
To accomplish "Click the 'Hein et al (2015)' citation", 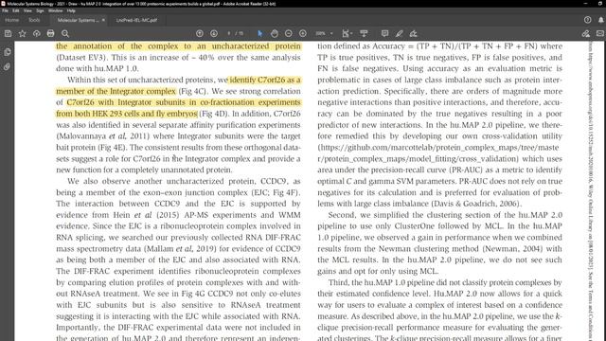I will 147,215.
